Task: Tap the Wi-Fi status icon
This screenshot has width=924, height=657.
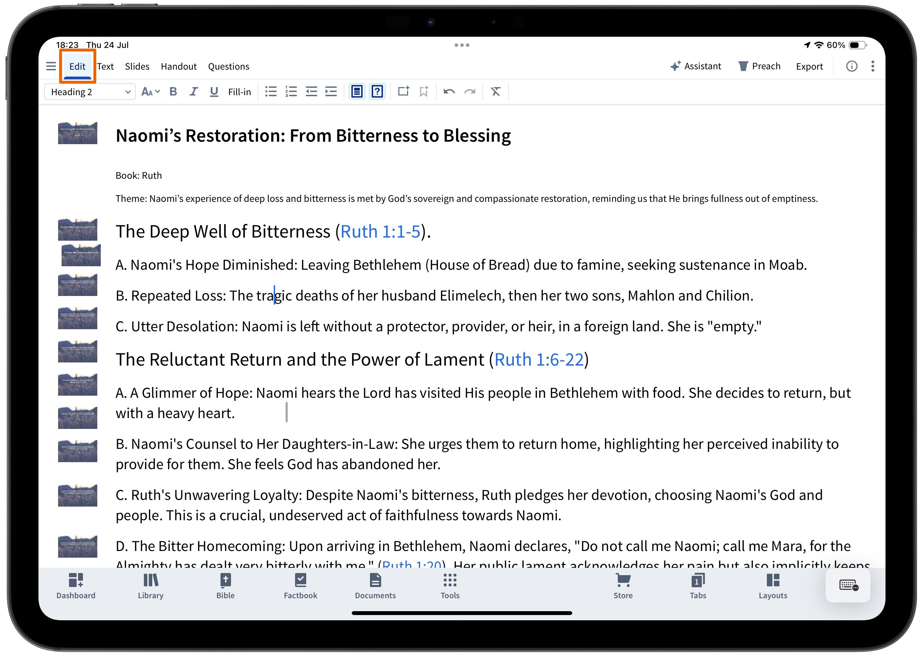Action: pyautogui.click(x=819, y=45)
